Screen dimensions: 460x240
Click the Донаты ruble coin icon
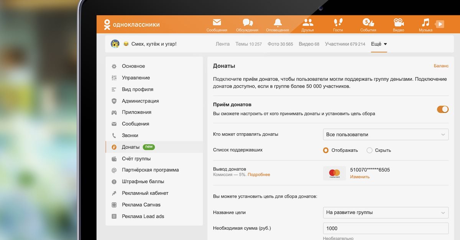tap(114, 147)
